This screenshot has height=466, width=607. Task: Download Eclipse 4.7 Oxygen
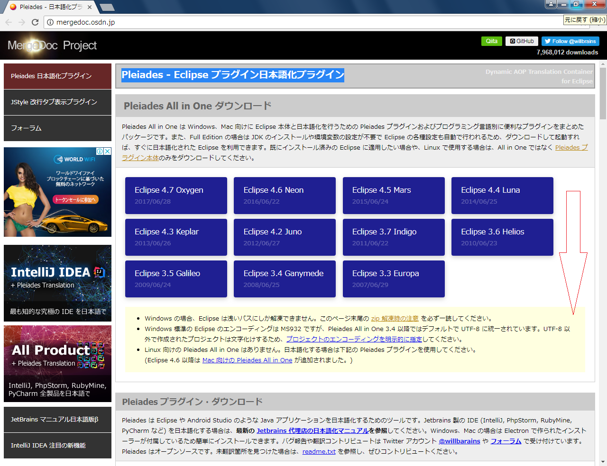pyautogui.click(x=176, y=196)
